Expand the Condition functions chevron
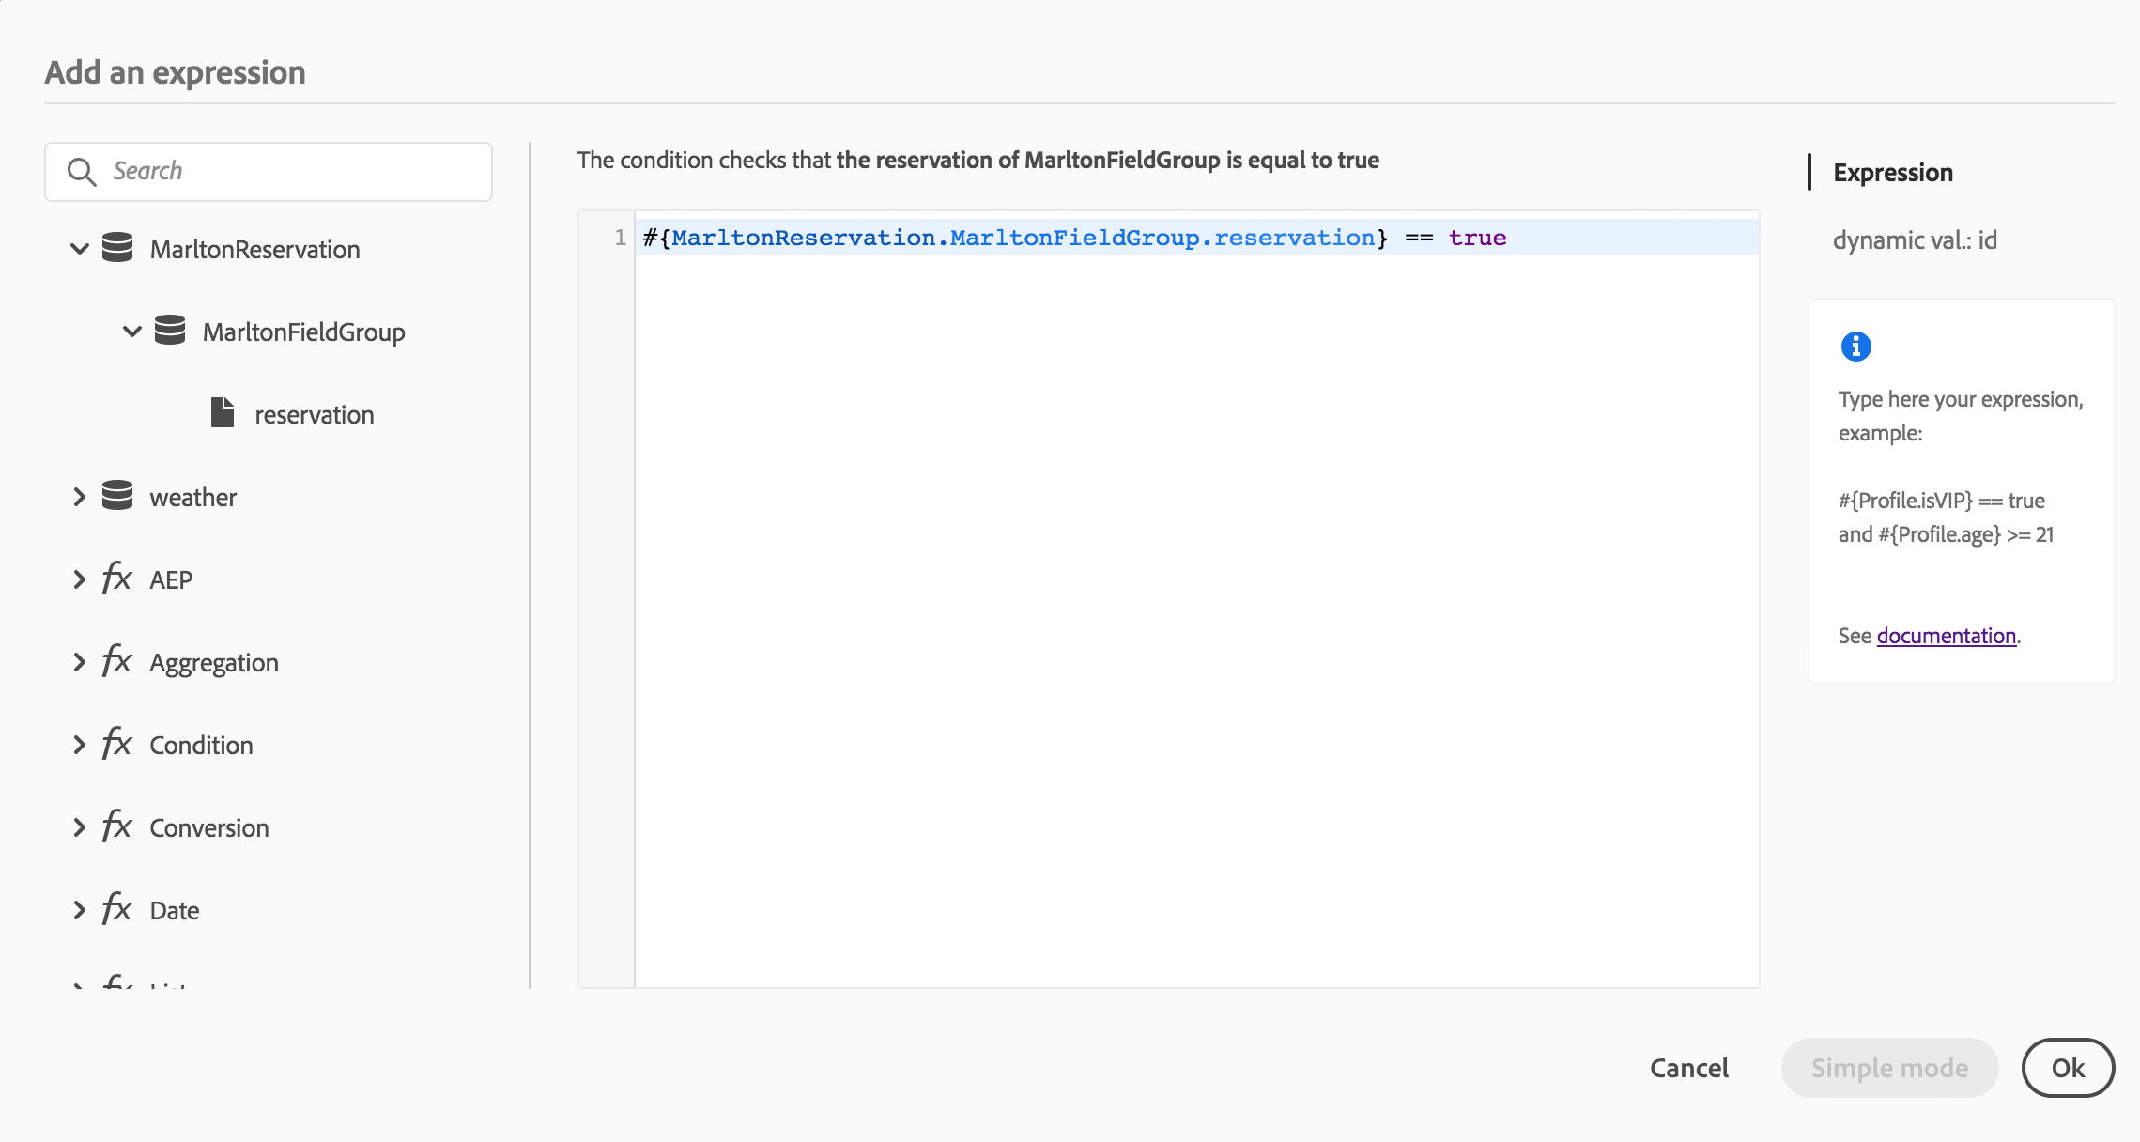This screenshot has height=1142, width=2140. point(80,745)
